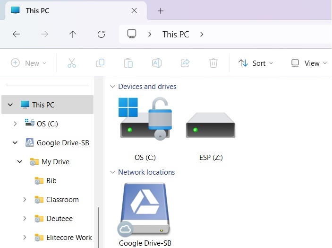Collapse the My Drive tree node
The width and height of the screenshot is (332, 248).
[20, 162]
